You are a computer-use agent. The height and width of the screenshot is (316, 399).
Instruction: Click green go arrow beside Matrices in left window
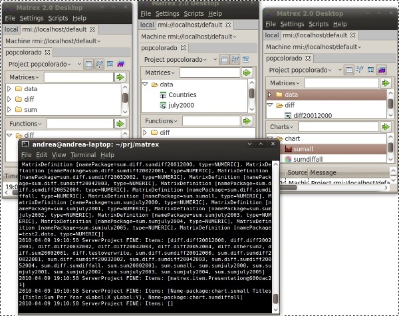120,78
